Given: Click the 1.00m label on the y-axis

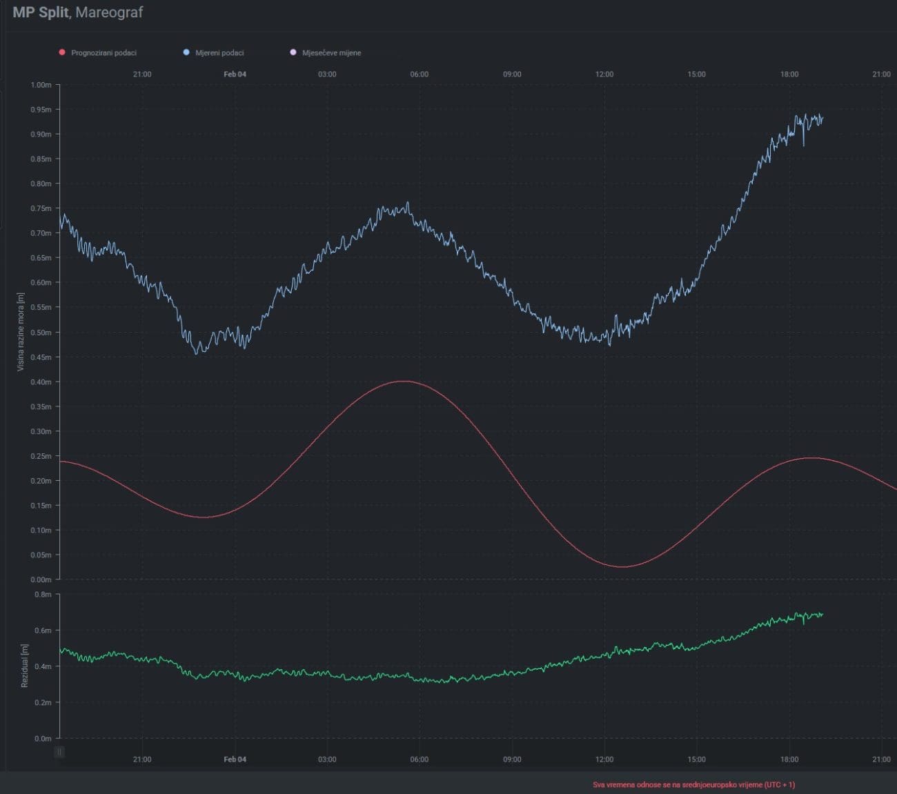Looking at the screenshot, I should [41, 85].
